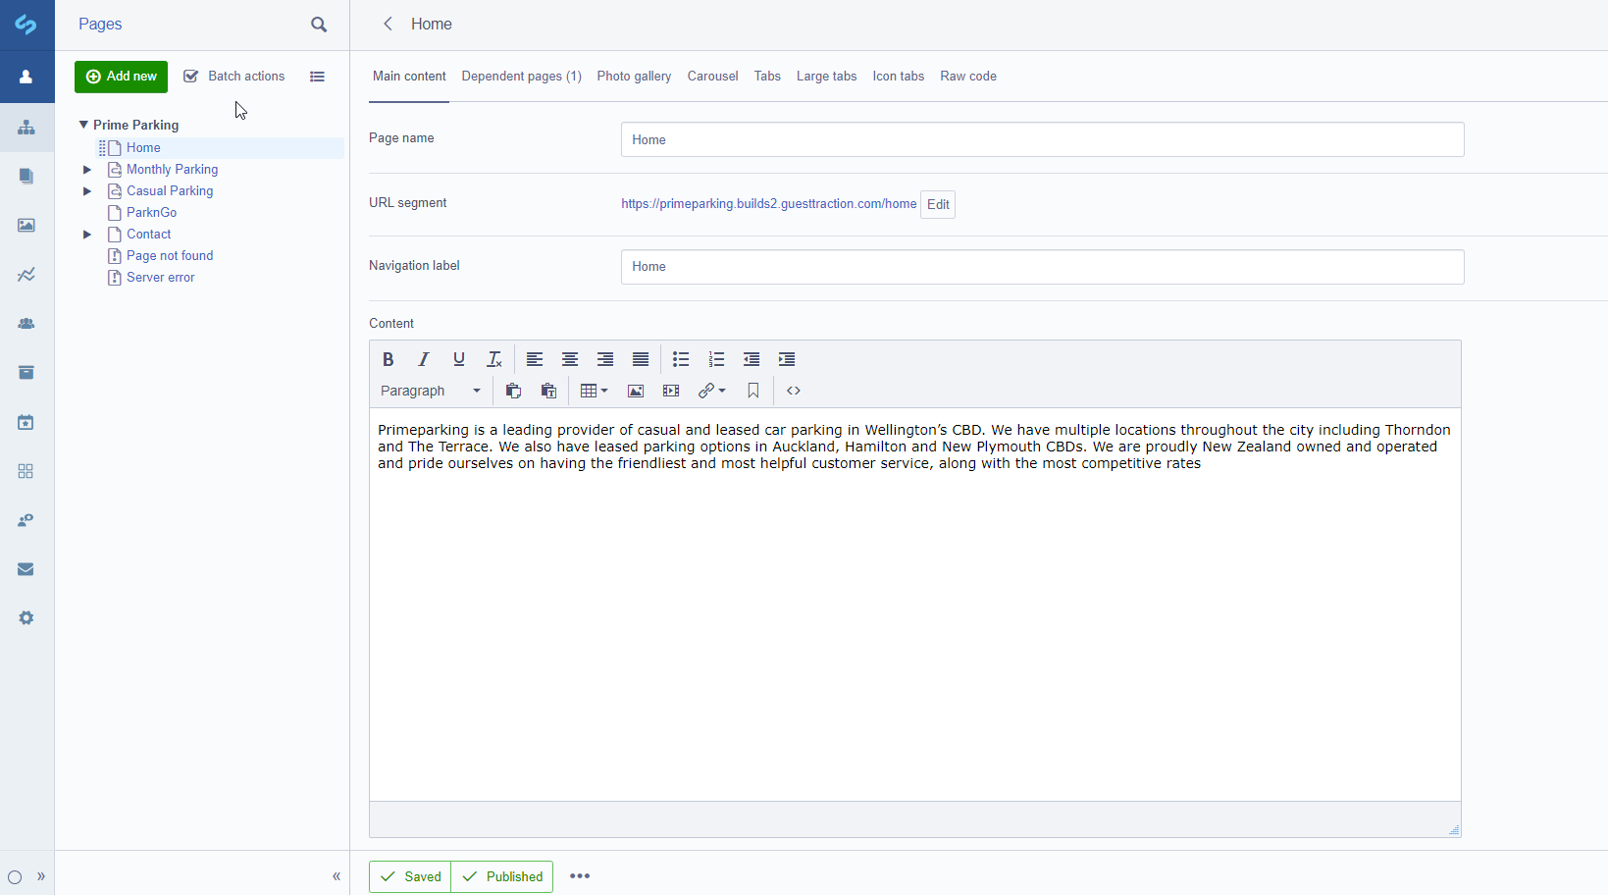Collapse the pages panel with double chevron
This screenshot has height=895, width=1608.
(x=337, y=876)
